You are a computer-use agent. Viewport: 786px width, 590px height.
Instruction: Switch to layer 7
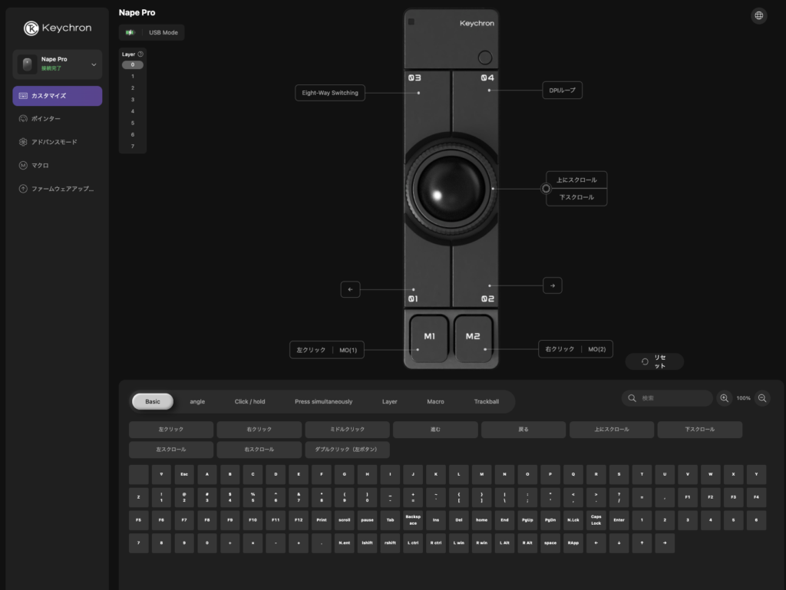click(x=132, y=147)
